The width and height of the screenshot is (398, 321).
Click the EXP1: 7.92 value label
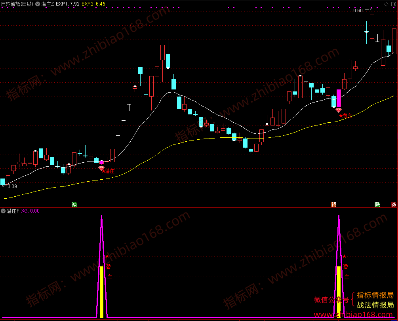(x=67, y=4)
